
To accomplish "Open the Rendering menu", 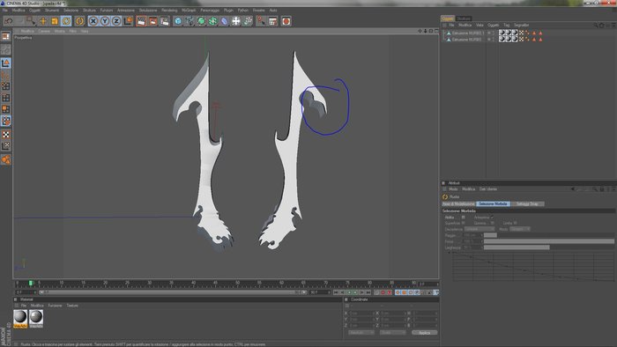I will [x=169, y=11].
